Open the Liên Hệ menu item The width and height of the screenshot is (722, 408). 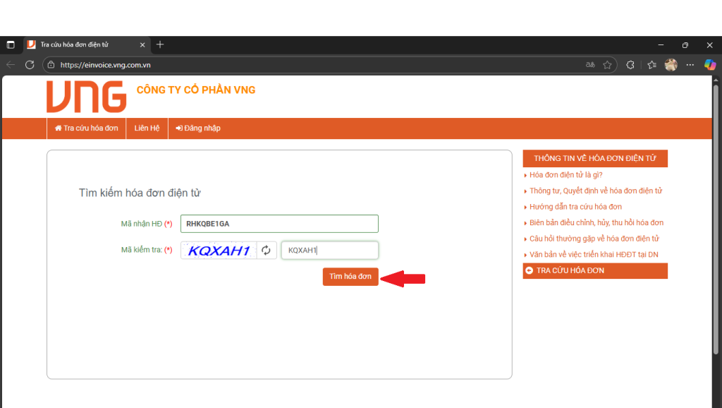click(147, 128)
